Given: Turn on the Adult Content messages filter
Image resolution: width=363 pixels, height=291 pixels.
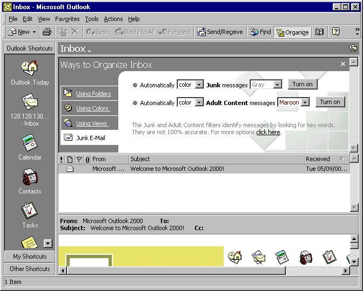Looking at the screenshot, I should [x=330, y=102].
